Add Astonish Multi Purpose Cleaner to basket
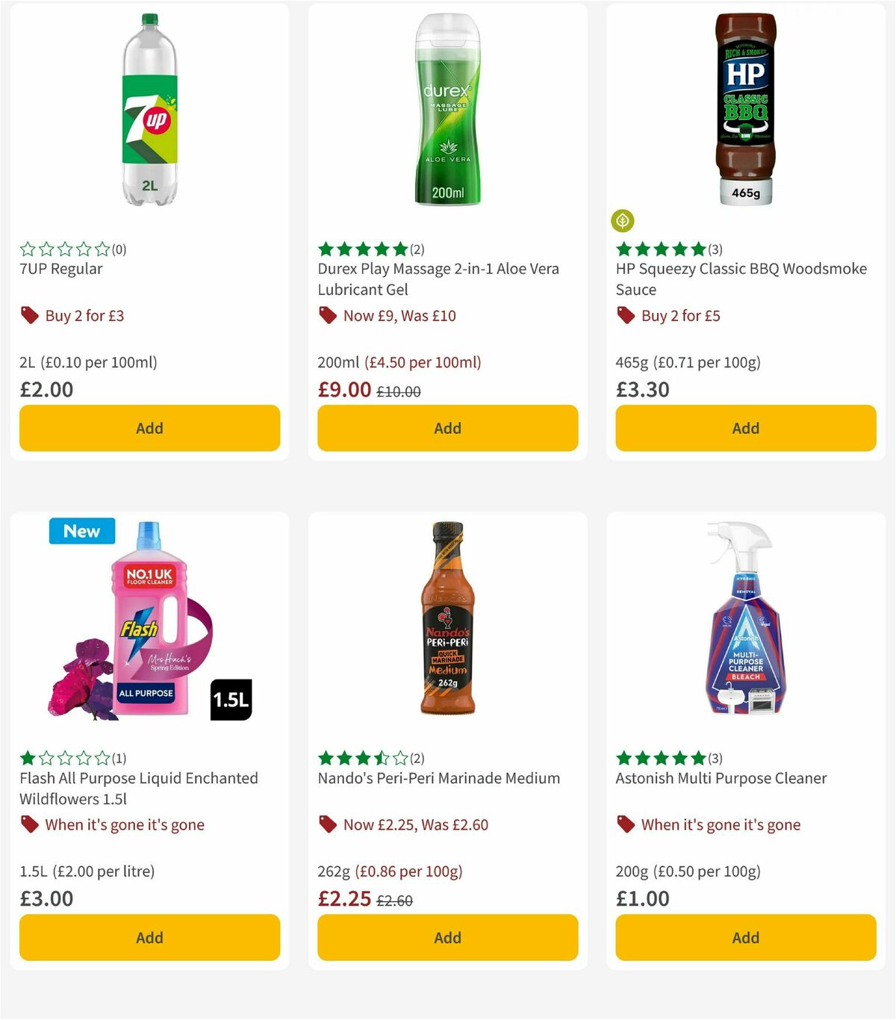Viewport: 896px width, 1020px height. [745, 937]
